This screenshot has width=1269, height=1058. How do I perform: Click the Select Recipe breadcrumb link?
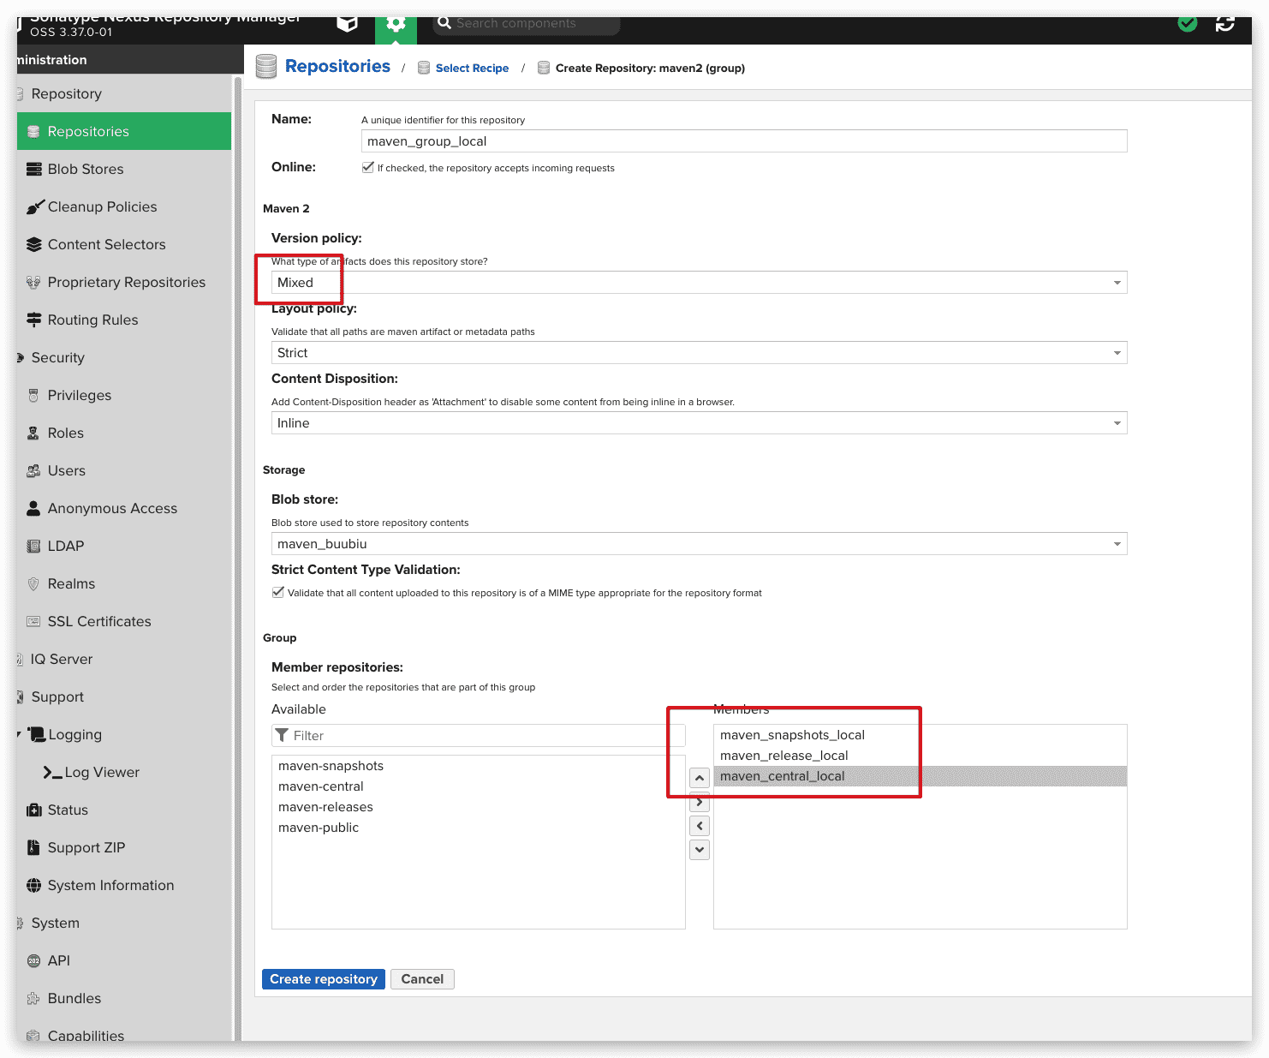point(472,69)
